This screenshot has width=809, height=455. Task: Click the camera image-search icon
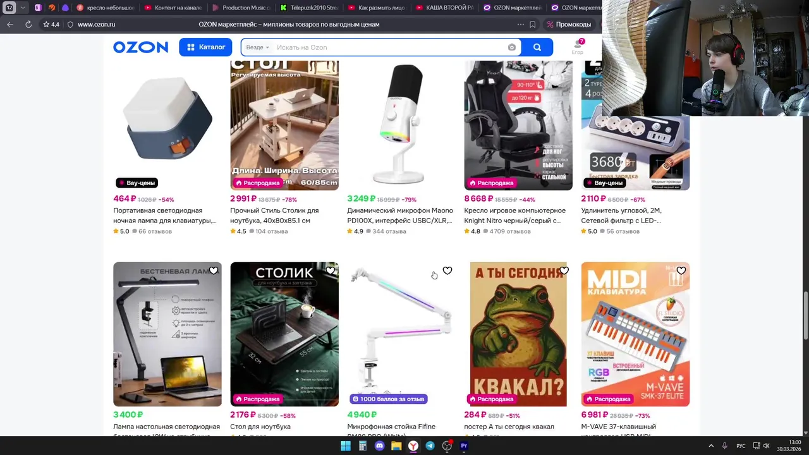[512, 47]
